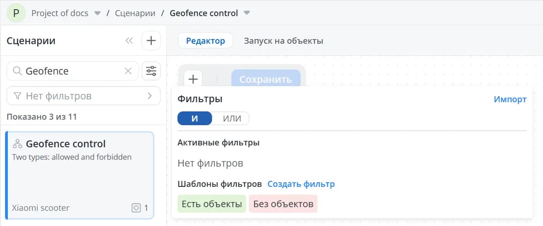Focus the Geofence search field
The image size is (543, 226).
coord(72,71)
